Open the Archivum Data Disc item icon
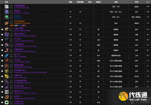Screen dimensions: 151x105 tap(7, 7)
